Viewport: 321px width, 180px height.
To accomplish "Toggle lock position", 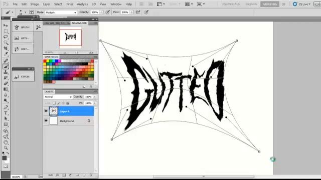I will 63,103.
